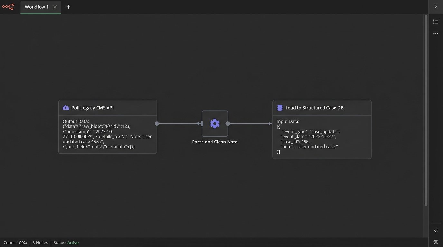Open settings gear in bottom right corner
443x247 pixels.
[x=436, y=242]
